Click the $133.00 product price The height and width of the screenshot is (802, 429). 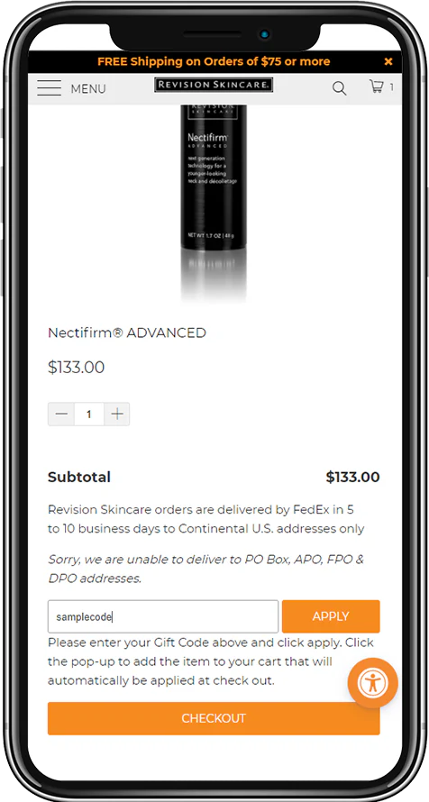(x=77, y=368)
